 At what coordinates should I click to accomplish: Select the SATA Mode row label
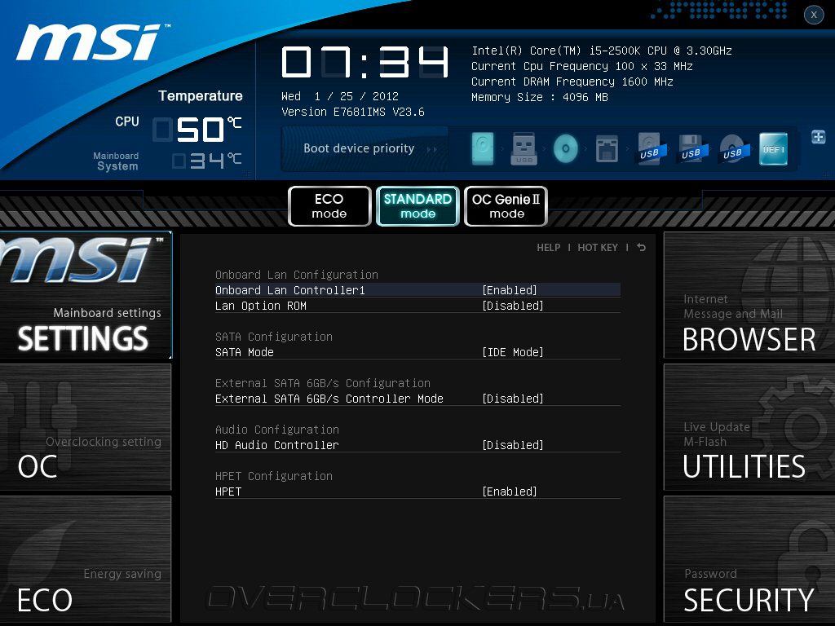[245, 352]
